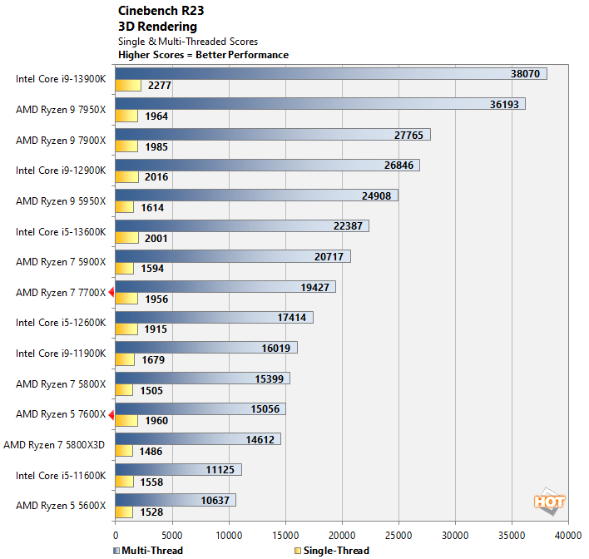Select the Single-Thread legend label
The height and width of the screenshot is (559, 589).
(336, 551)
